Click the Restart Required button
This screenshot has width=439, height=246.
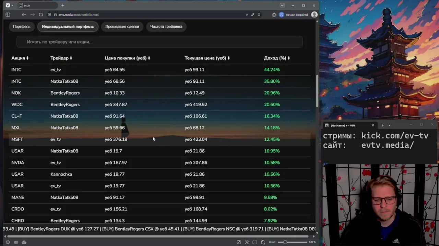coord(293,15)
